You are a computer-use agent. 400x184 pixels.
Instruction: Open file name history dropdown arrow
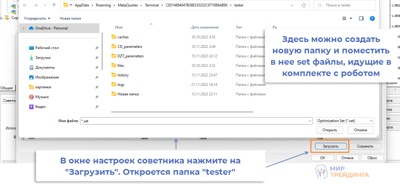(310, 121)
